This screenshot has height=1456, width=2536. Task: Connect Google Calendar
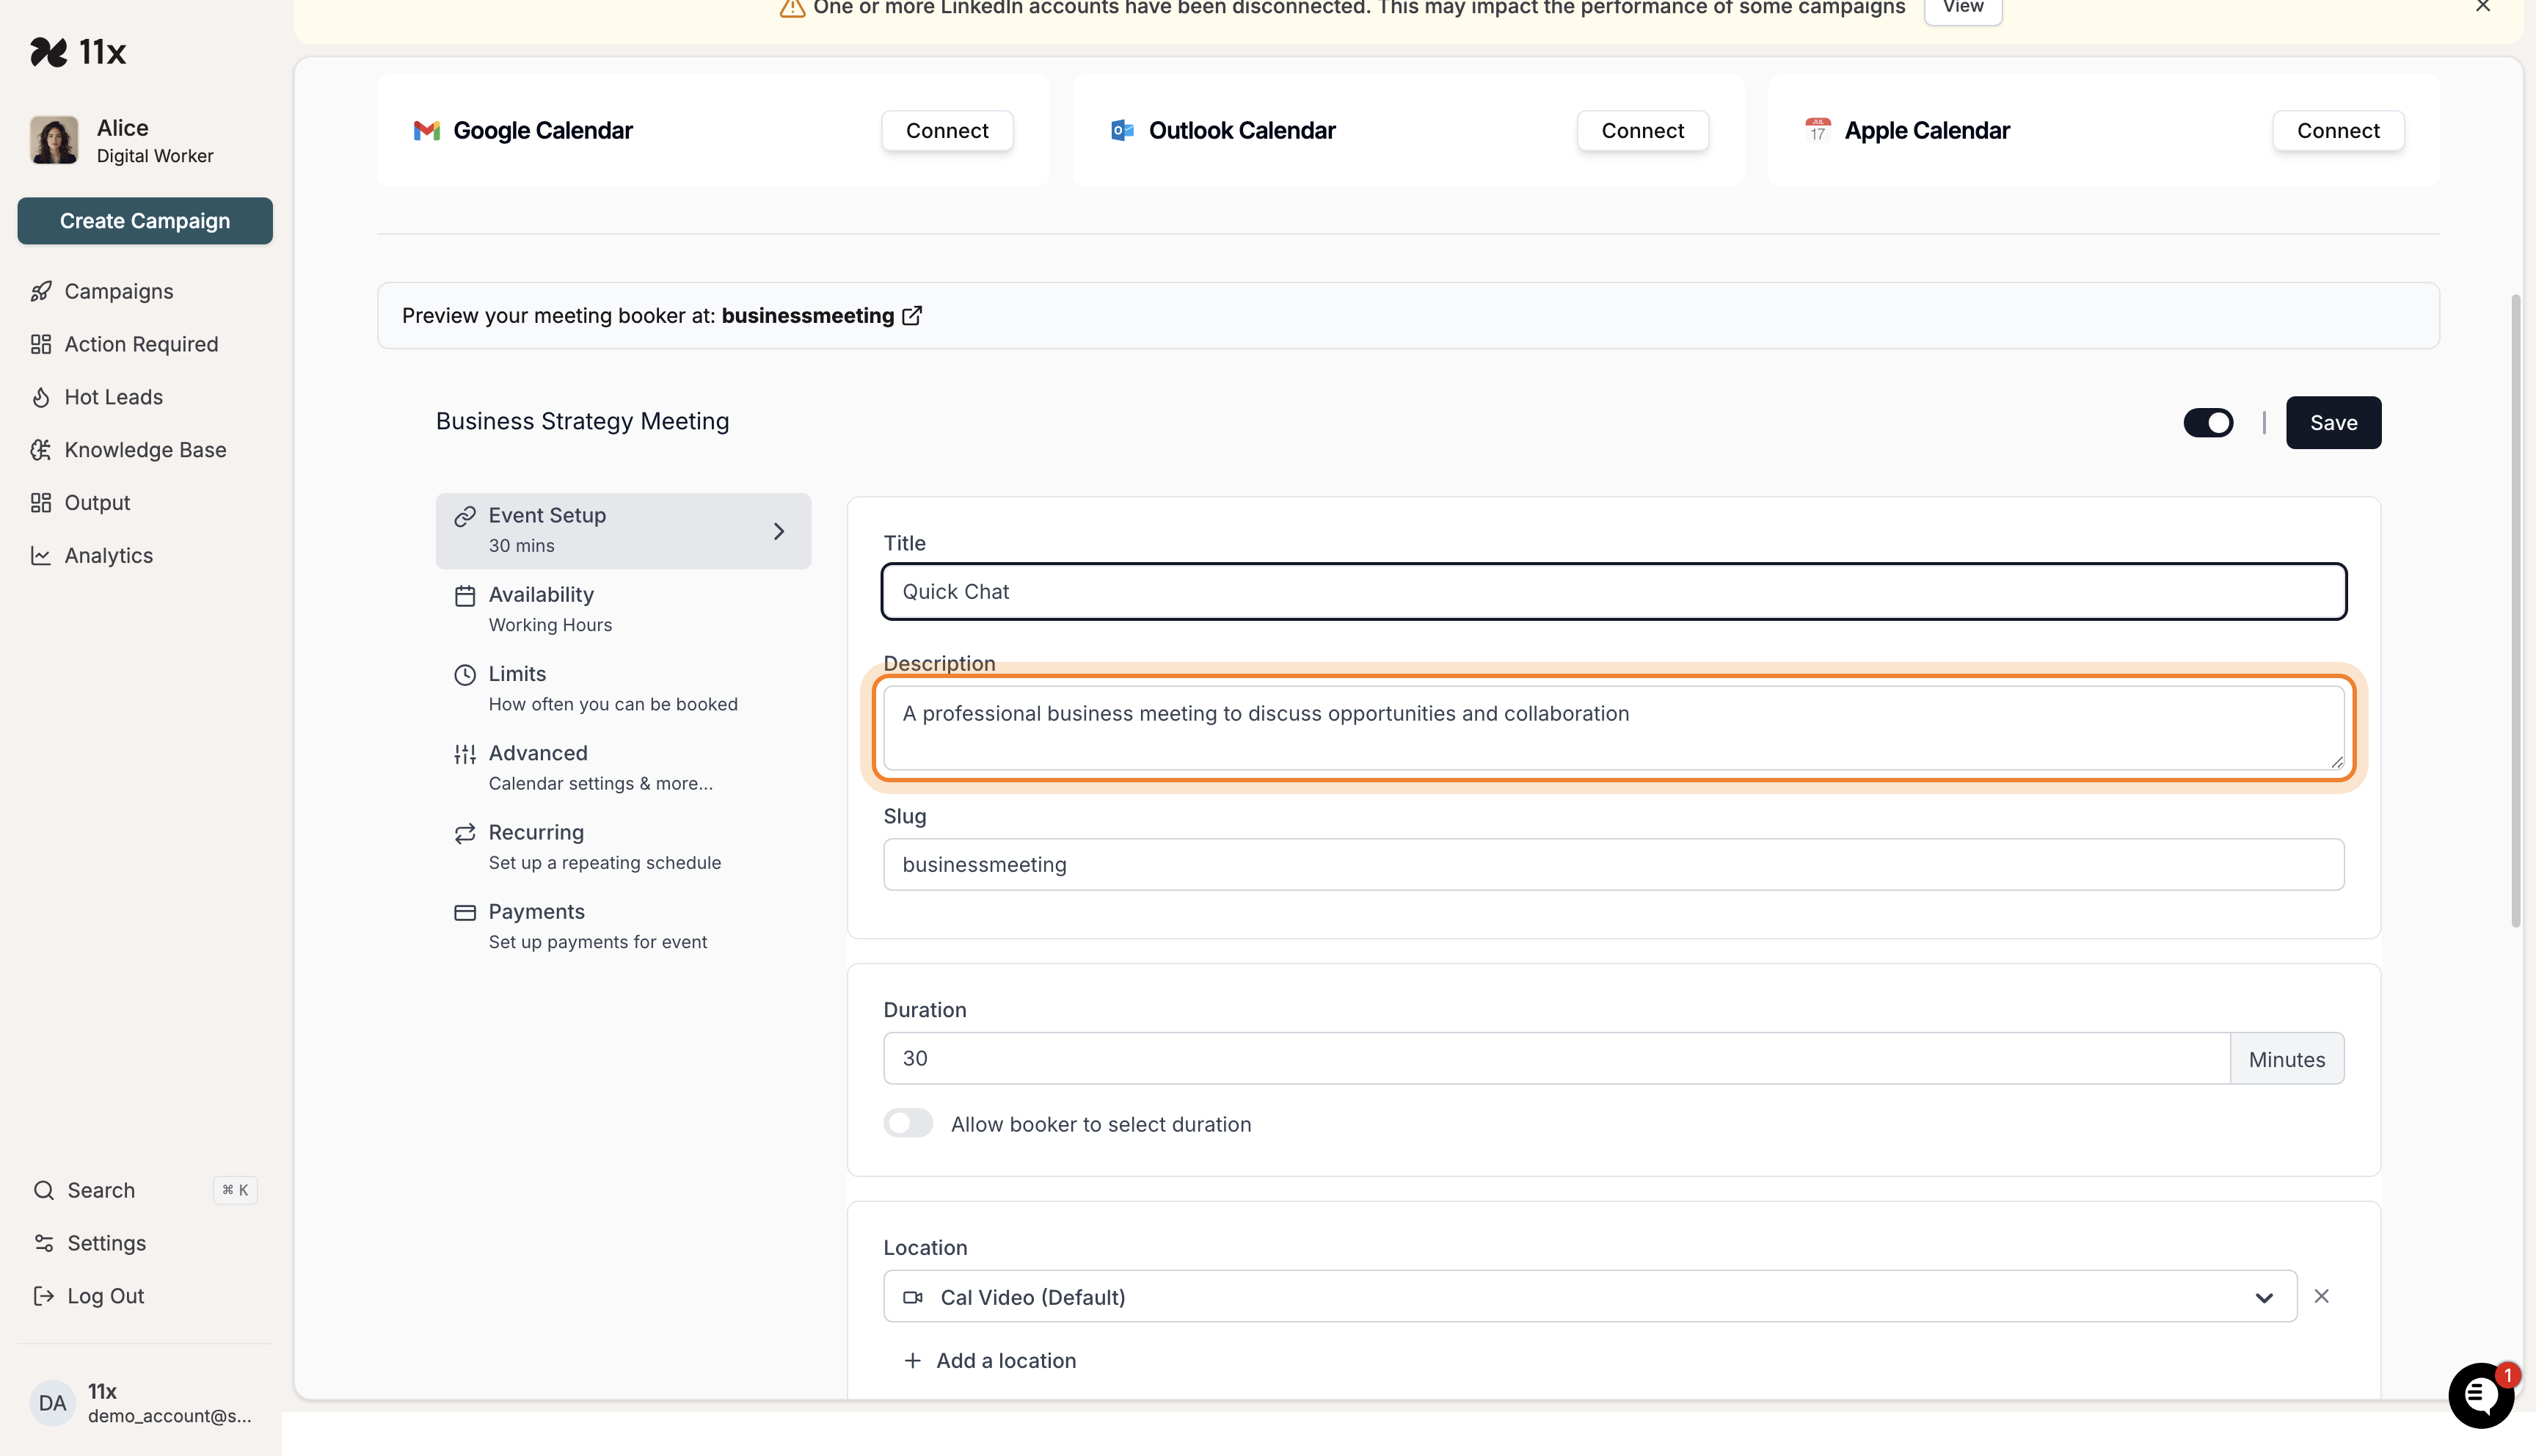(x=946, y=130)
